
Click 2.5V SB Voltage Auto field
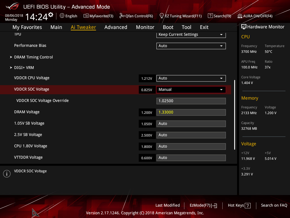[x=191, y=135]
